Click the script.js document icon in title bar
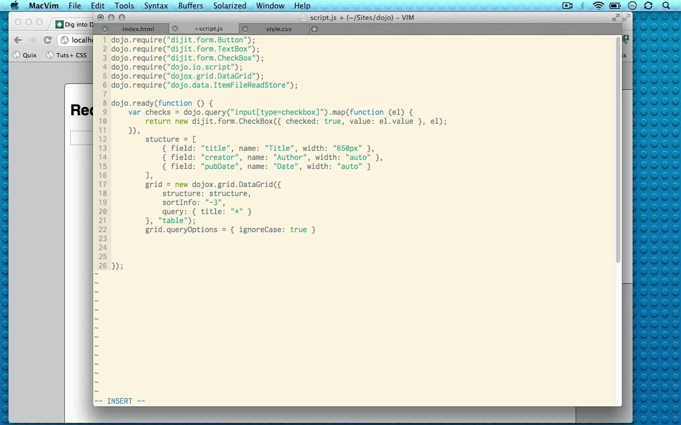This screenshot has height=425, width=681. 304,18
